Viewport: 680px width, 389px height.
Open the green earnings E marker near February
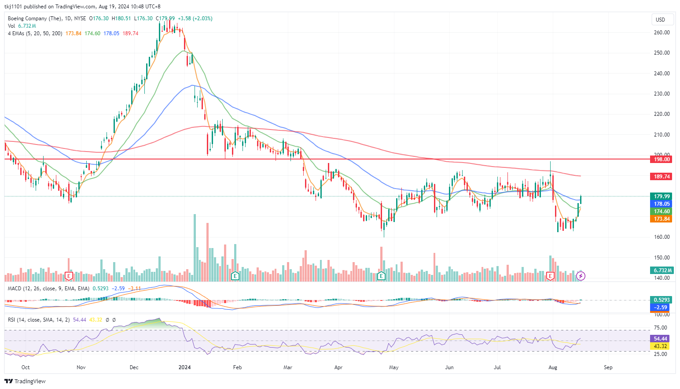tap(235, 276)
